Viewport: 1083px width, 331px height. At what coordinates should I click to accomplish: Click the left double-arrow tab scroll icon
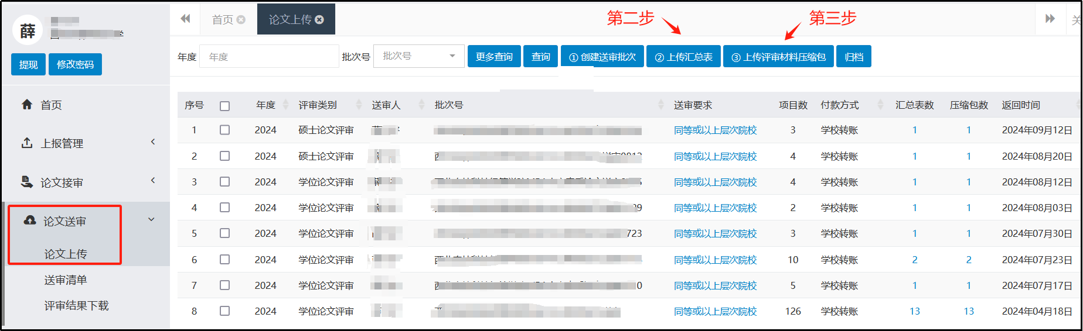185,19
